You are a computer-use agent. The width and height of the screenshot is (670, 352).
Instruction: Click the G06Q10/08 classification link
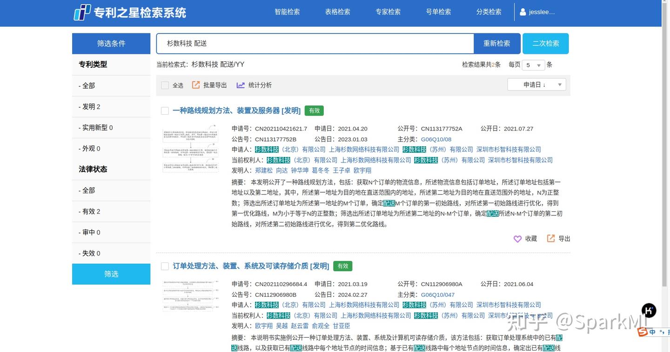tap(436, 139)
